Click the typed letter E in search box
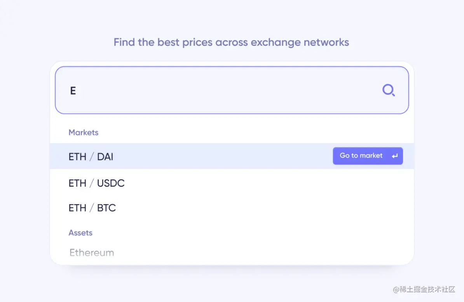The image size is (464, 302). [73, 91]
